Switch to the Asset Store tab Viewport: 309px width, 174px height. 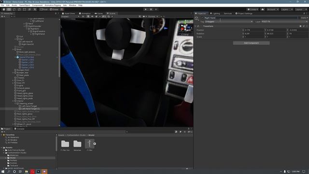pos(69,14)
